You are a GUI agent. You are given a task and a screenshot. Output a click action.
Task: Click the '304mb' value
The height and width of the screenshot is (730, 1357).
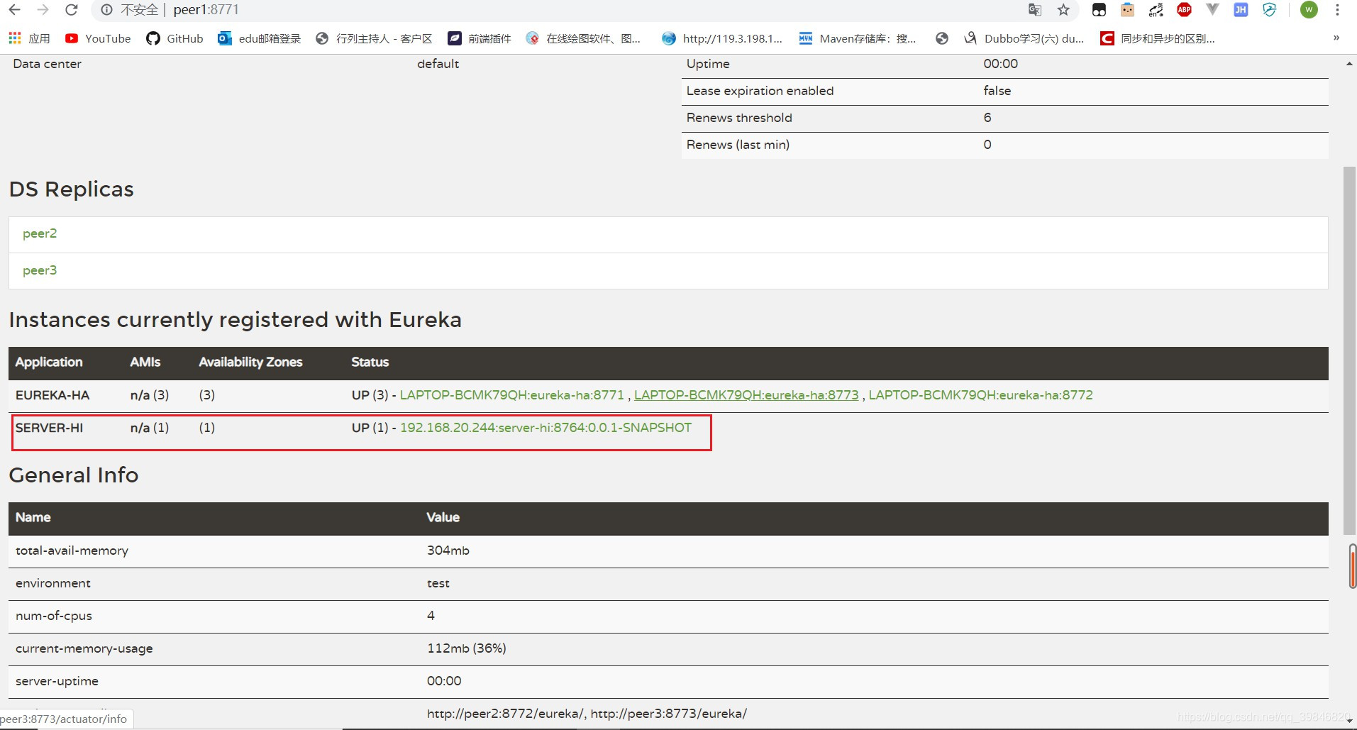click(448, 551)
